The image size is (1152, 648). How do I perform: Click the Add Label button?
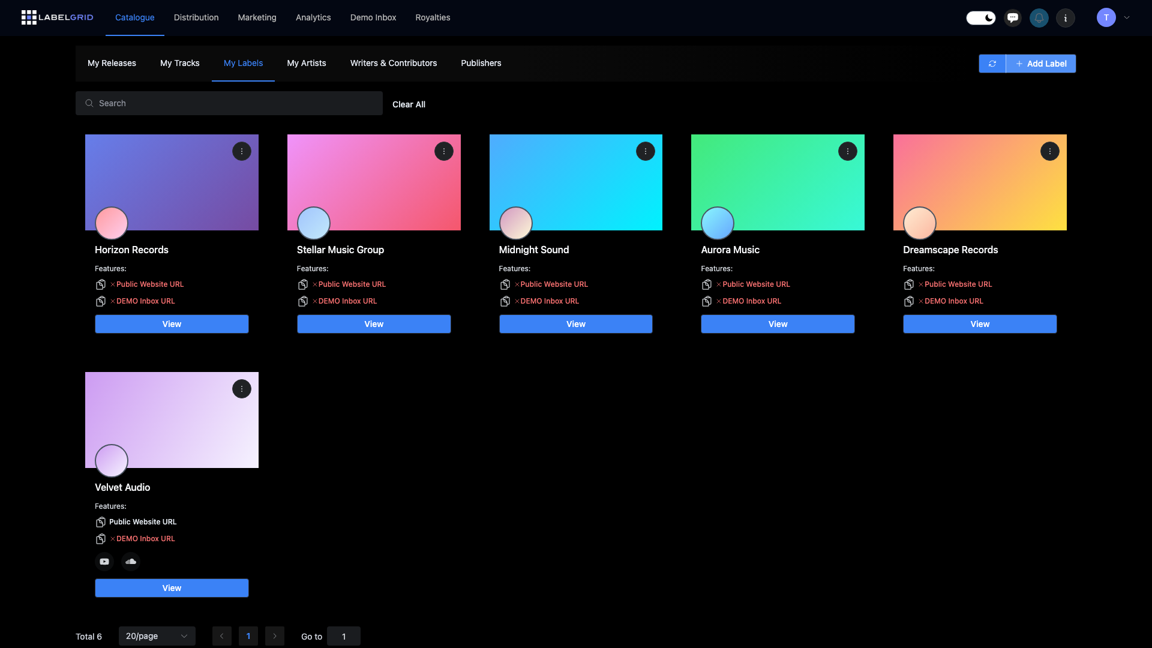(1041, 64)
